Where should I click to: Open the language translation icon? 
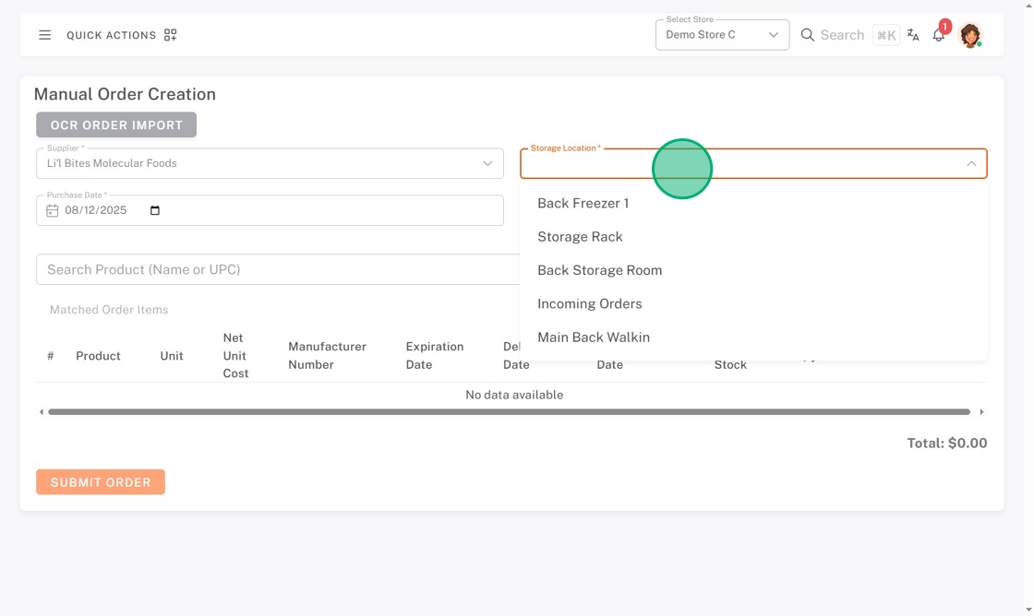913,35
